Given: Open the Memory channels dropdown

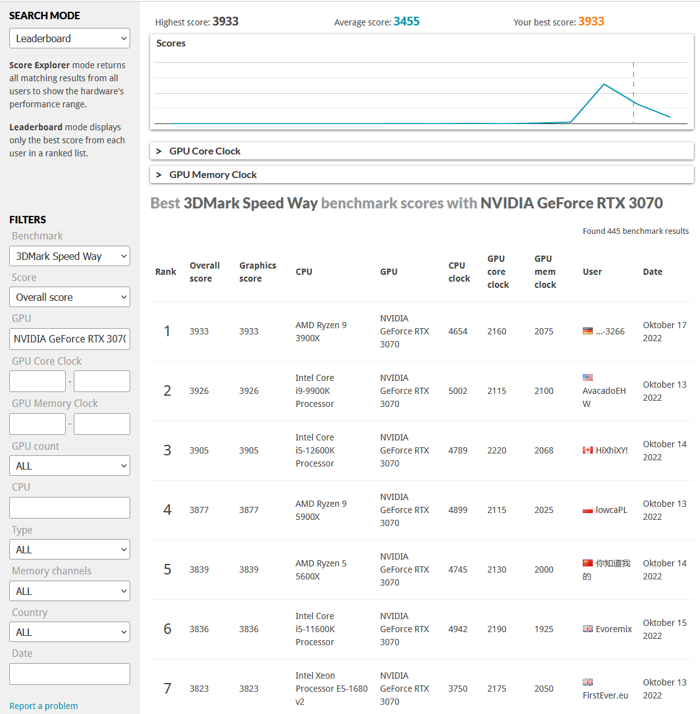Looking at the screenshot, I should 69,591.
